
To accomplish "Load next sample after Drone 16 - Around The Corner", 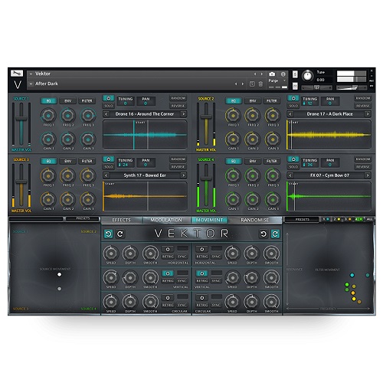I will tap(183, 114).
